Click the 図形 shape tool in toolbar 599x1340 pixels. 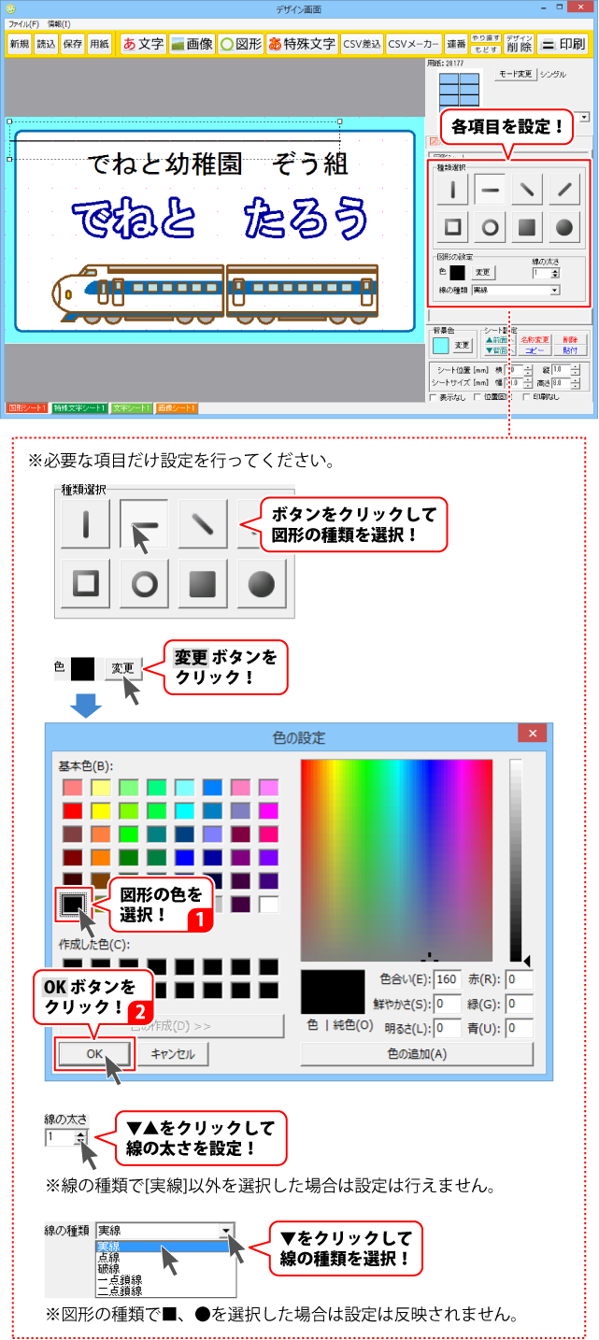[240, 44]
